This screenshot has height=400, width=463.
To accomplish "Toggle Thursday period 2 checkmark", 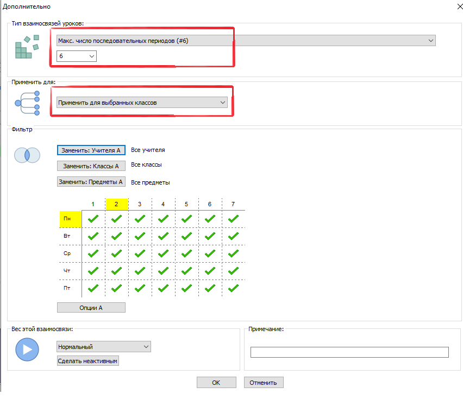I will tap(116, 271).
